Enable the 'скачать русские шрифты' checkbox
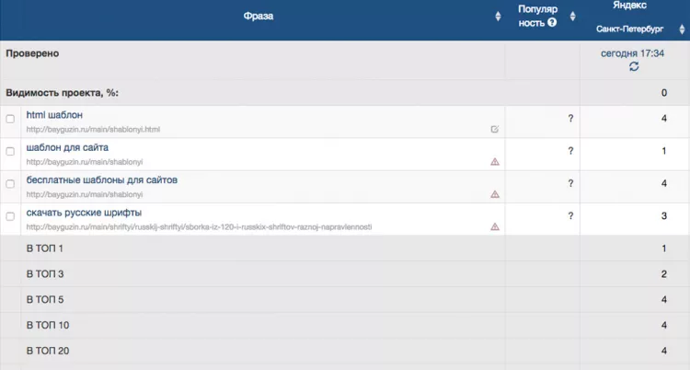 tap(10, 216)
